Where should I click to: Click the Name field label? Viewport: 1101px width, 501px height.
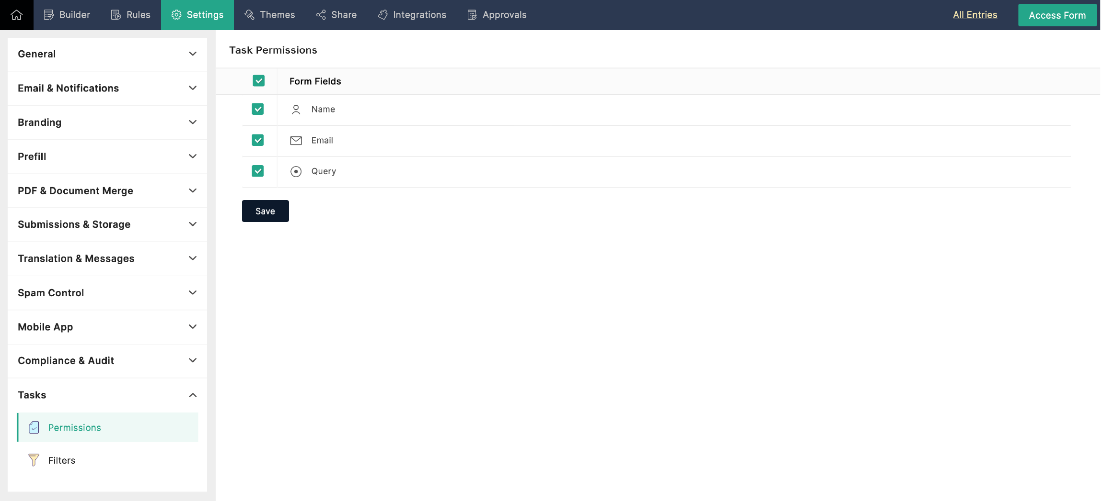click(324, 110)
